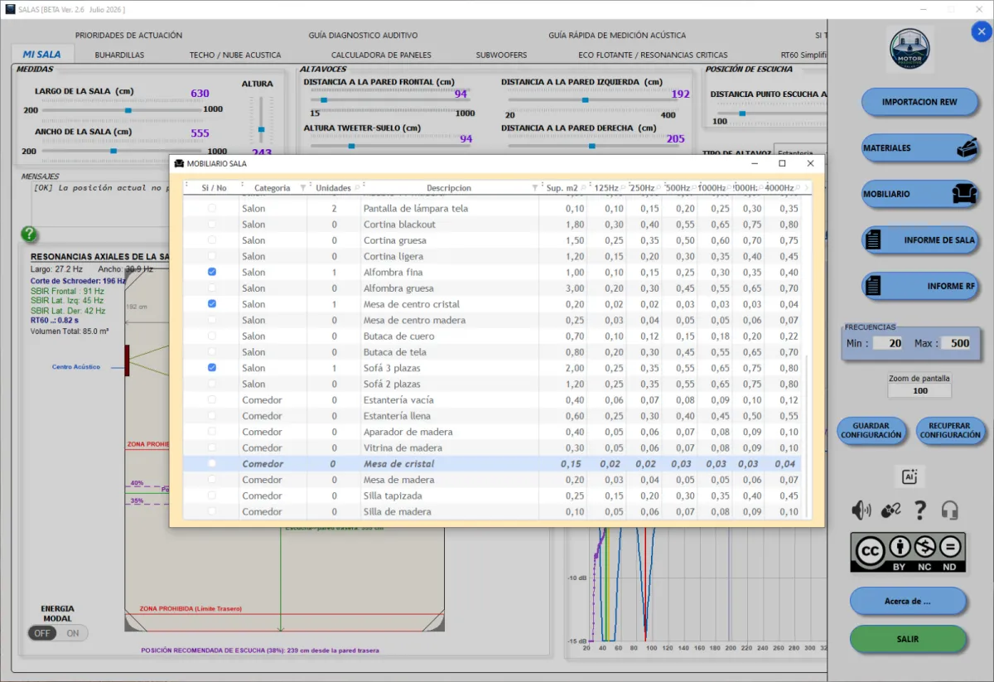The height and width of the screenshot is (682, 994).
Task: Open the TECHO / NUBE ACUSTICA tab
Action: [235, 55]
